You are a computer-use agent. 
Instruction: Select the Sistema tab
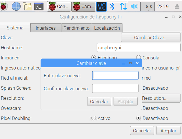pos(15,28)
